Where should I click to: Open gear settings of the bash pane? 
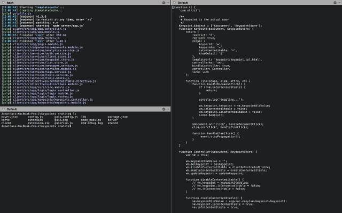pyautogui.click(x=164, y=3)
